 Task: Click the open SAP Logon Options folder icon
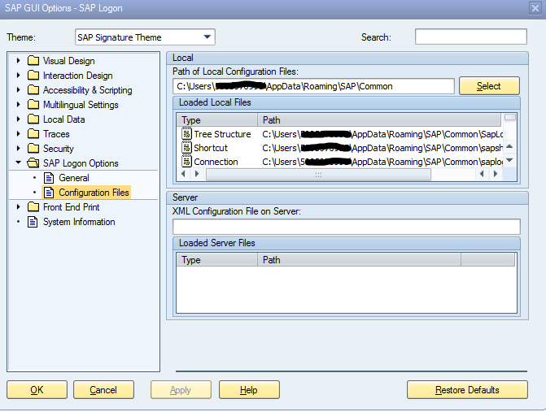point(33,163)
